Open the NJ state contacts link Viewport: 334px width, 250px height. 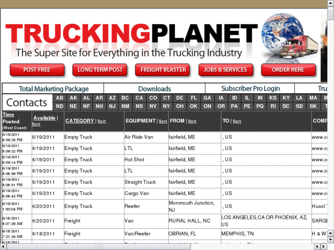click(113, 106)
